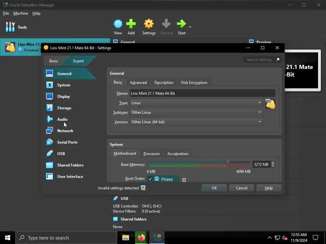Open System settings category
This screenshot has width=326, height=244.
(x=70, y=85)
